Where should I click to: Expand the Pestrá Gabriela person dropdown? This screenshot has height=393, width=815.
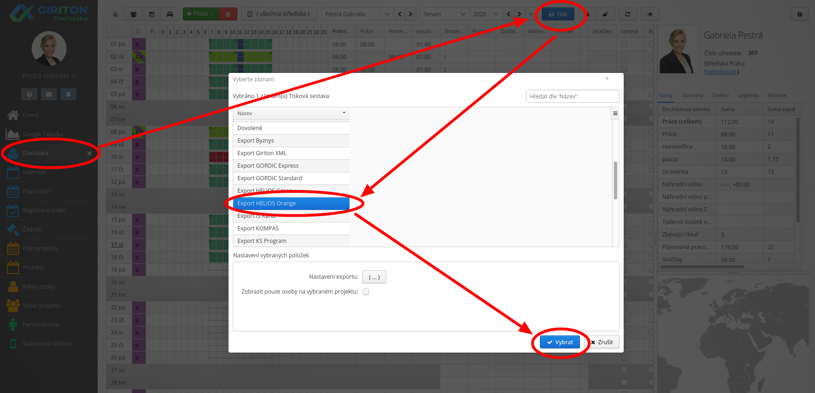coord(386,14)
